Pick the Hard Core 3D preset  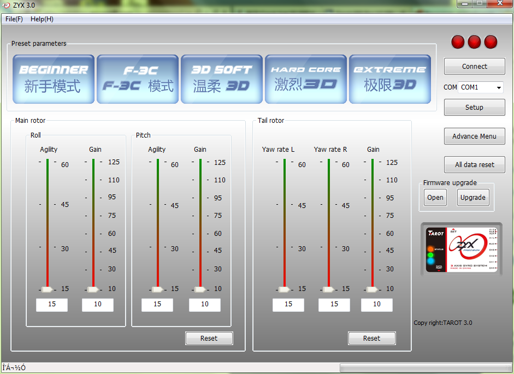306,79
